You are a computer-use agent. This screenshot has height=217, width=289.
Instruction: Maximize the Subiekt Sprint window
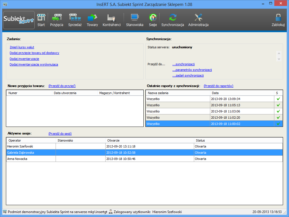(271, 3)
